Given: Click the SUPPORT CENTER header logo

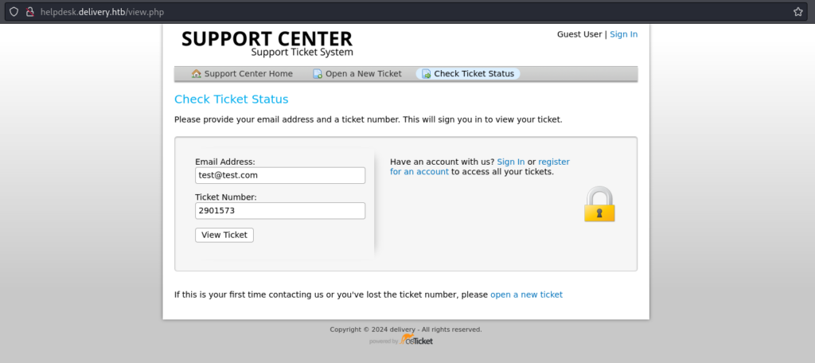Looking at the screenshot, I should (267, 42).
